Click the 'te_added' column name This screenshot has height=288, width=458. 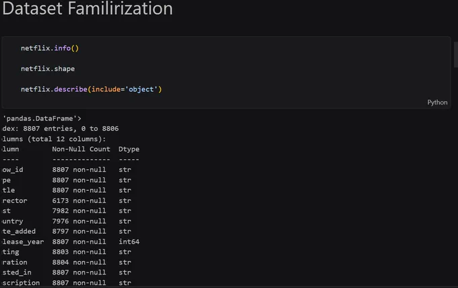[19, 231]
